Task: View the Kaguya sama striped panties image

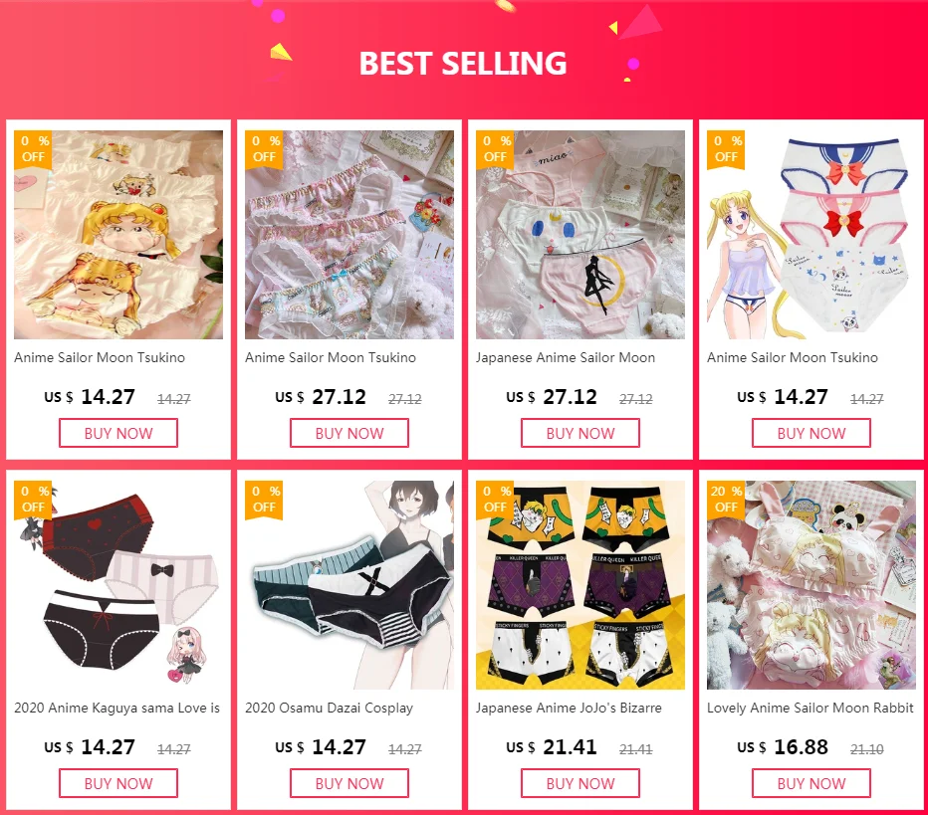Action: point(118,585)
